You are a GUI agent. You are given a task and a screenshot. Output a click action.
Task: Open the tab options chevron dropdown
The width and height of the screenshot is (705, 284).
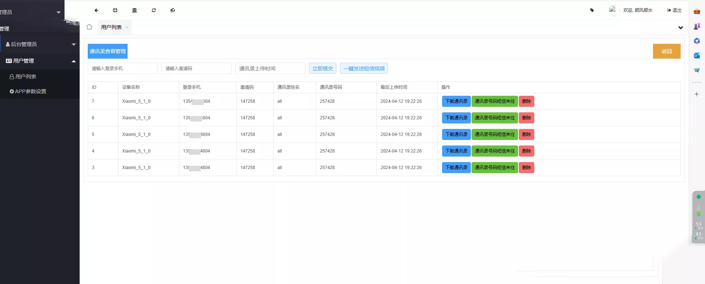click(x=680, y=28)
